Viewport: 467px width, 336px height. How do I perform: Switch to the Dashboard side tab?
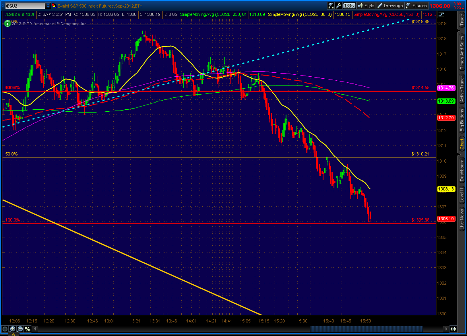462,170
